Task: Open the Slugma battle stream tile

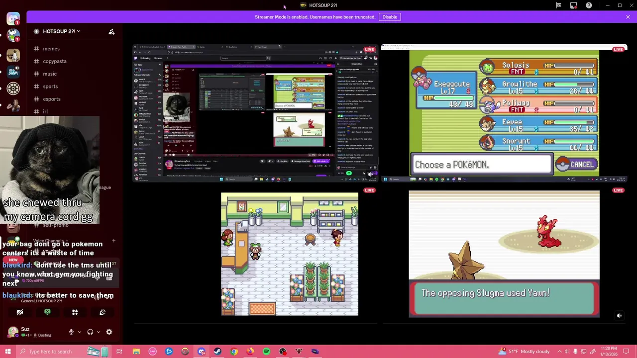Action: coord(504,254)
